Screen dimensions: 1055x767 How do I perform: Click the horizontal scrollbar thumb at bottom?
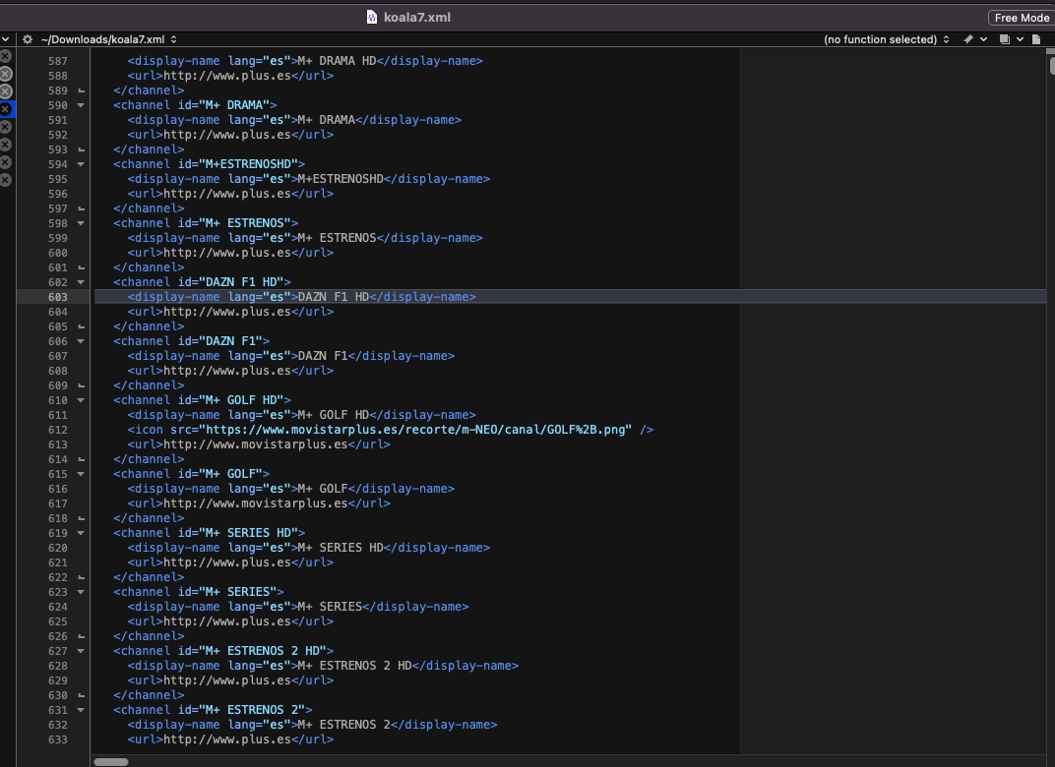111,761
